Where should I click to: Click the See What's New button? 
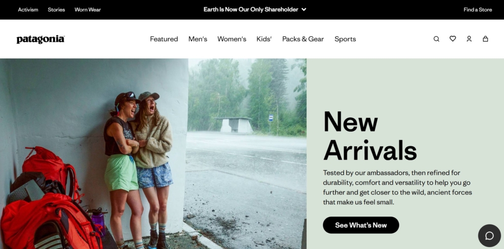click(361, 225)
